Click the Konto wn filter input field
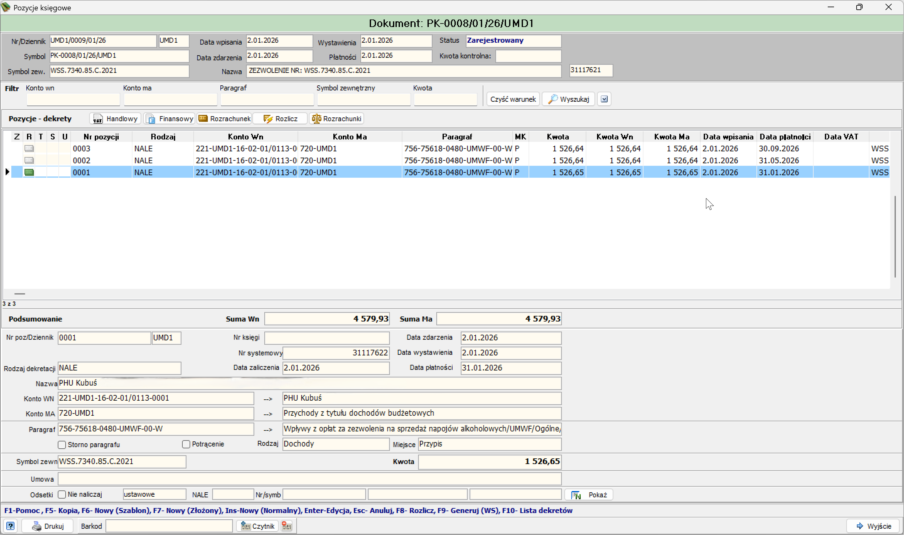904x535 pixels. 73,100
